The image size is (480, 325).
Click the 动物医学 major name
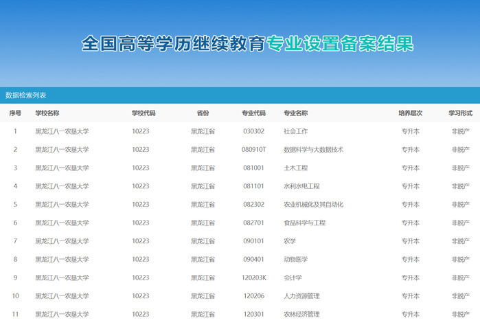(x=296, y=259)
